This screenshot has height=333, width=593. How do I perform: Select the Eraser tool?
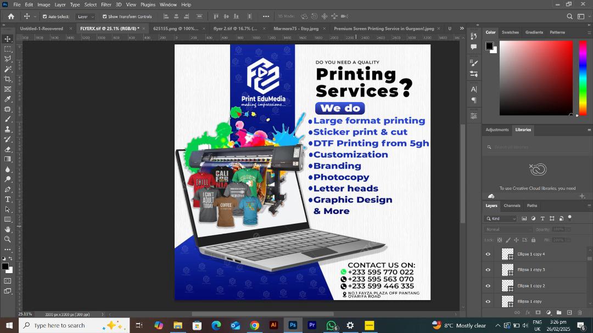(x=8, y=149)
